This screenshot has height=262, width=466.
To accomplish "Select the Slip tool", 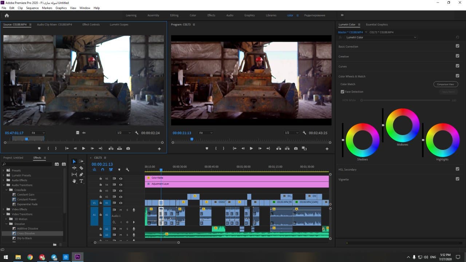I will point(74,175).
